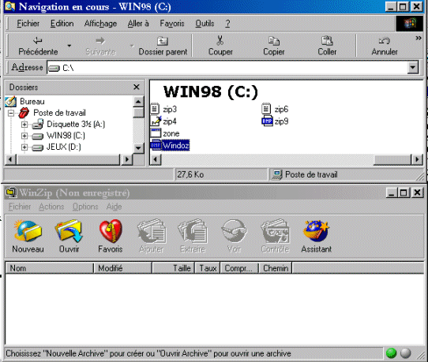Select the zip4 file icon
The width and height of the screenshot is (428, 362).
click(156, 121)
